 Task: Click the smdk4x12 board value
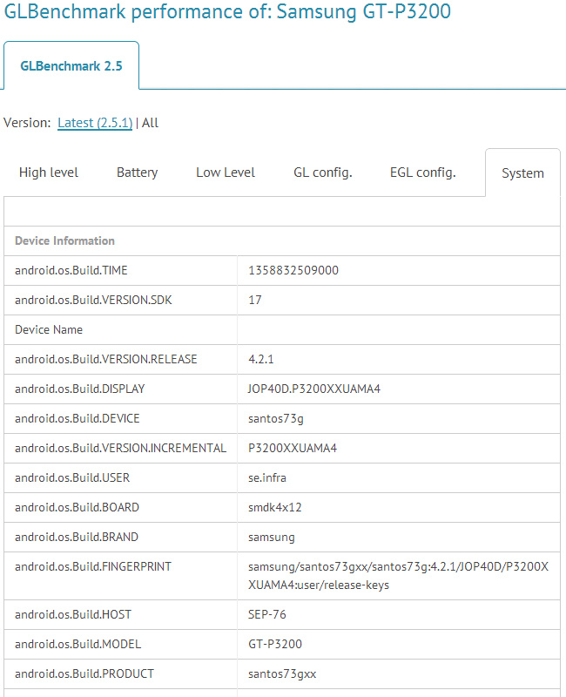[275, 507]
